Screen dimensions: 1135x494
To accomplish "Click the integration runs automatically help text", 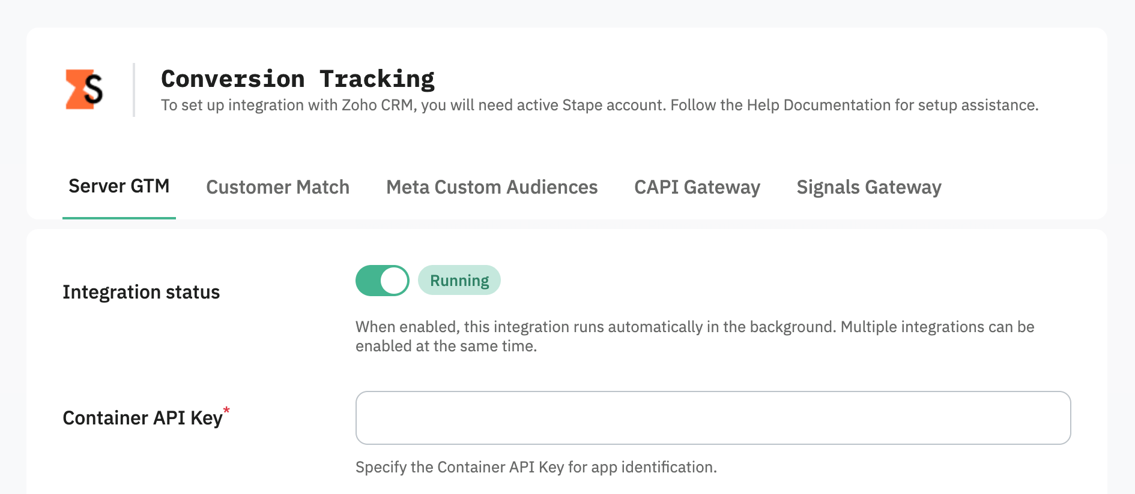I will click(695, 336).
